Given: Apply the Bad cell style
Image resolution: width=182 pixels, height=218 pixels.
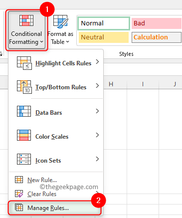Looking at the screenshot, I should 157,23.
